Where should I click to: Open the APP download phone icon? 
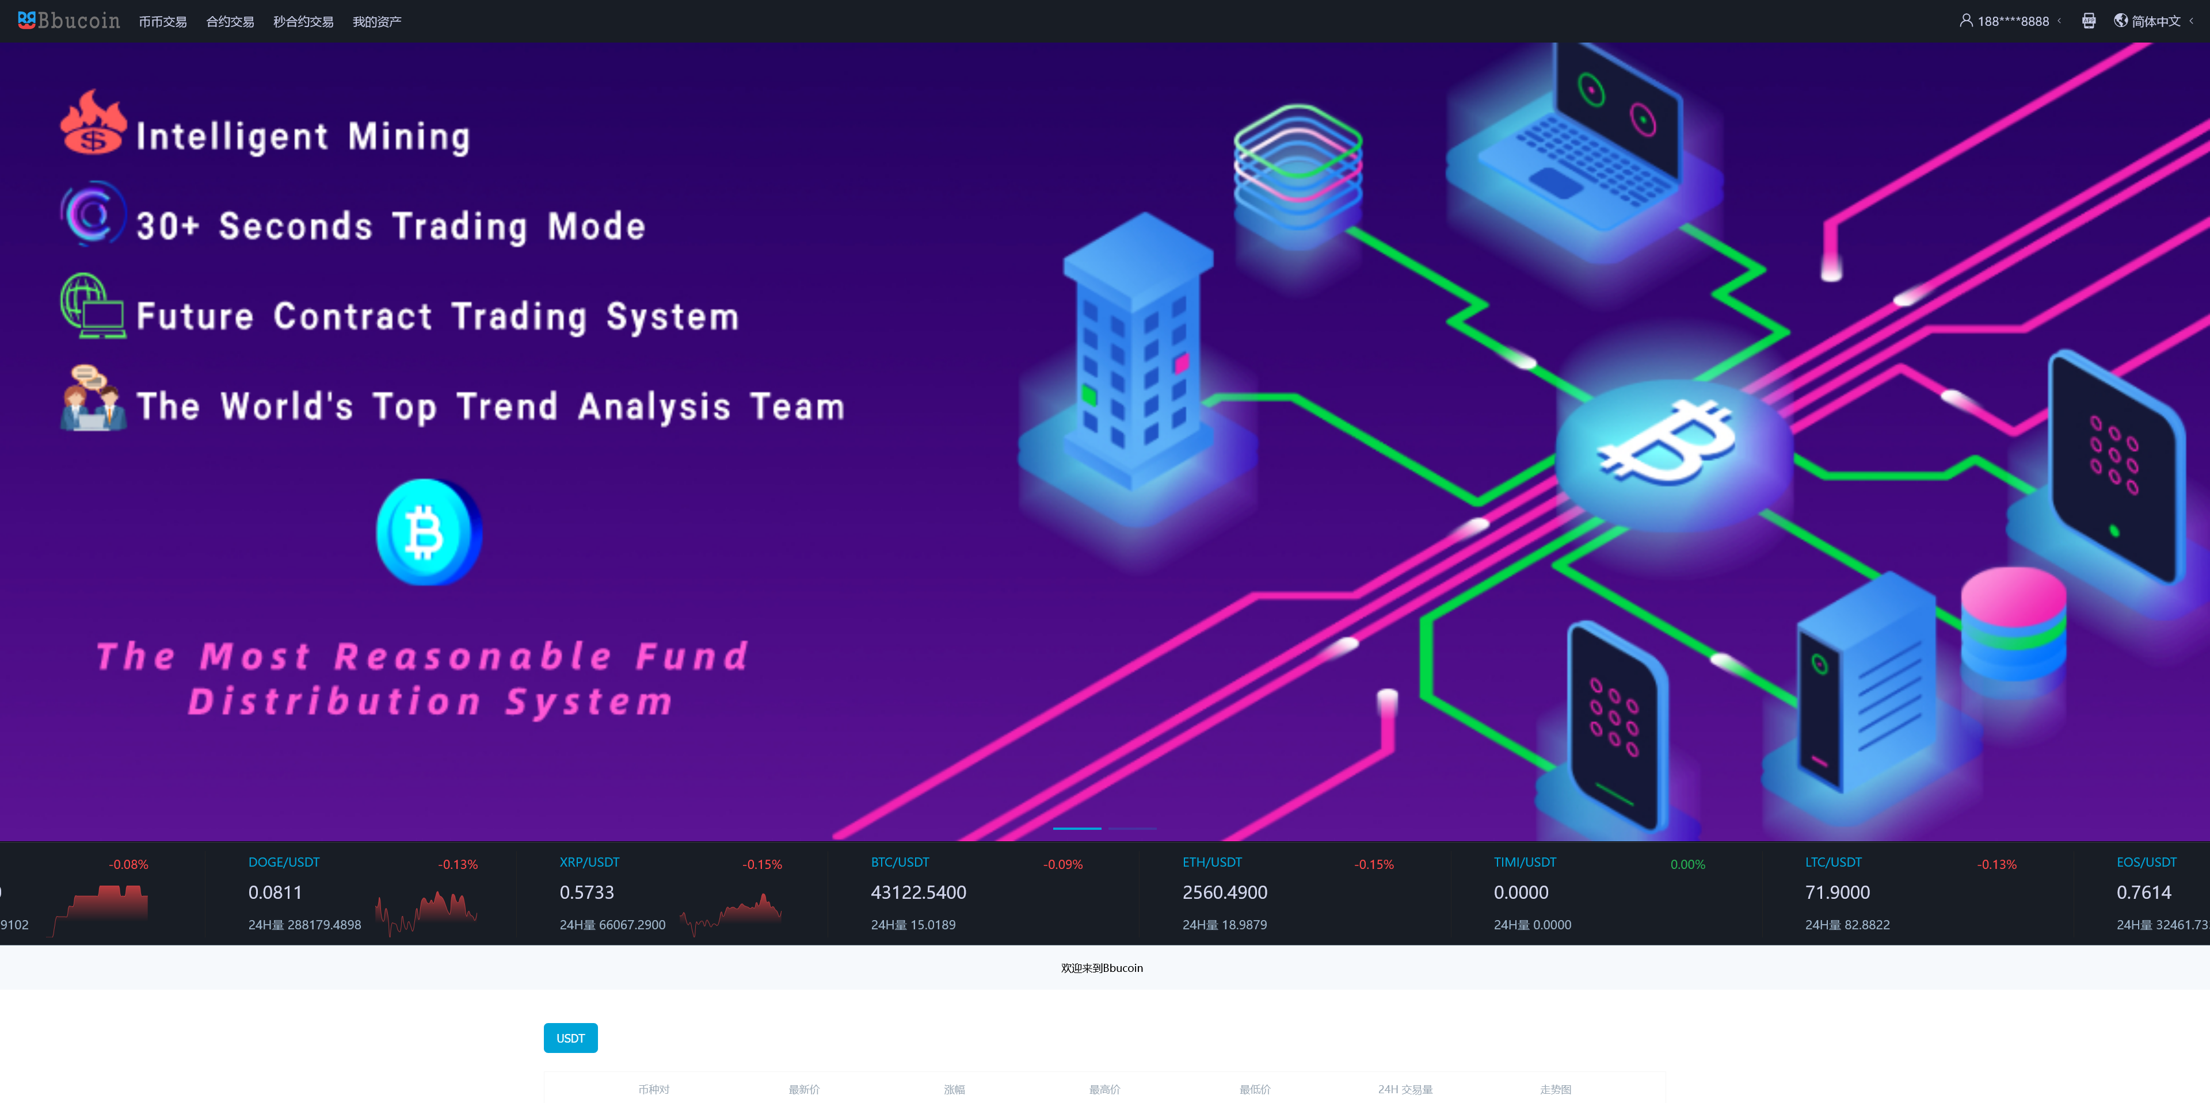(2088, 21)
